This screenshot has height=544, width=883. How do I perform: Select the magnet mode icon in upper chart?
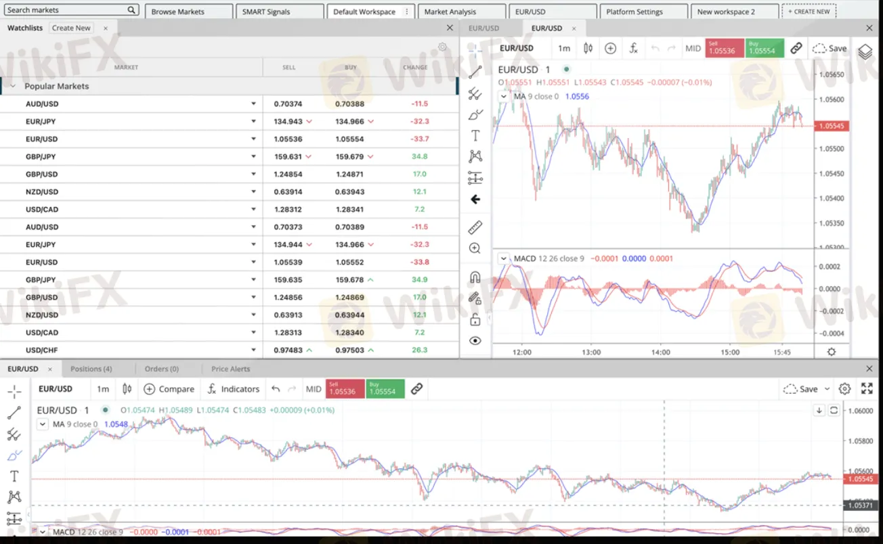click(x=475, y=277)
